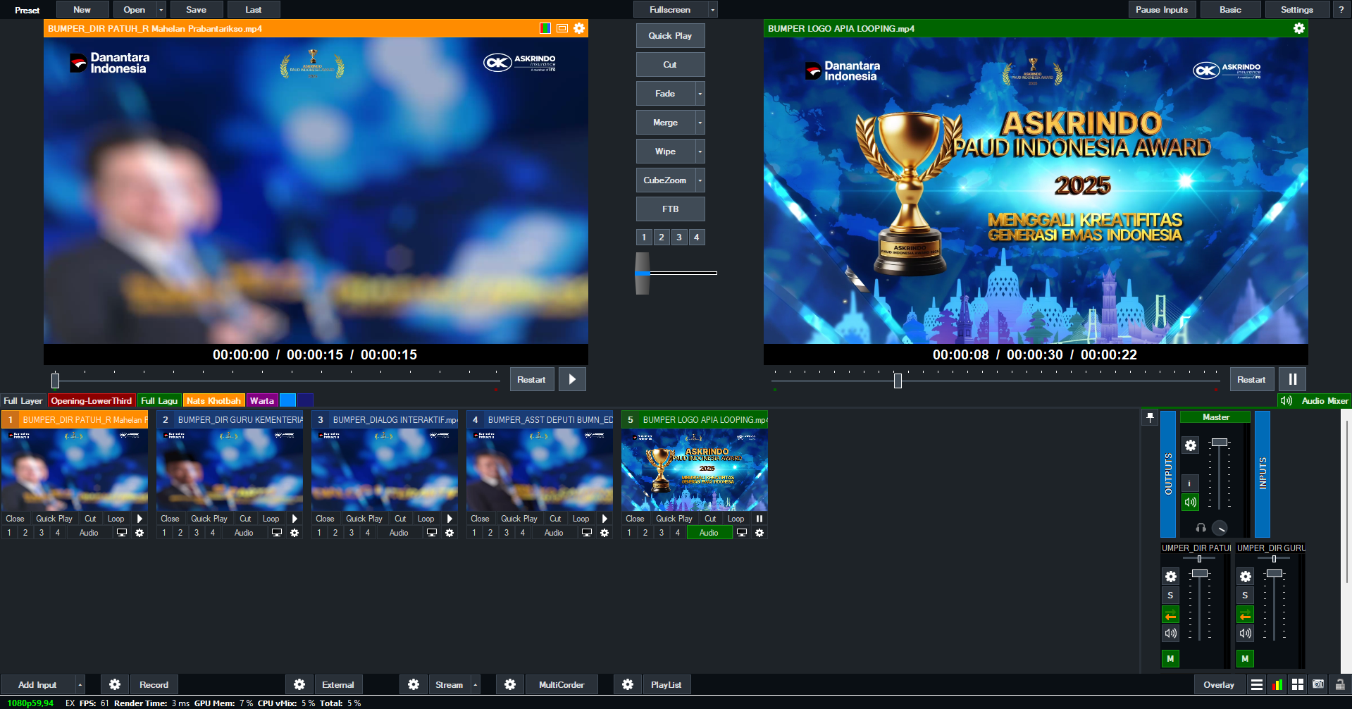This screenshot has width=1352, height=709.
Task: Open the gear settings for input 5
Action: pos(759,533)
